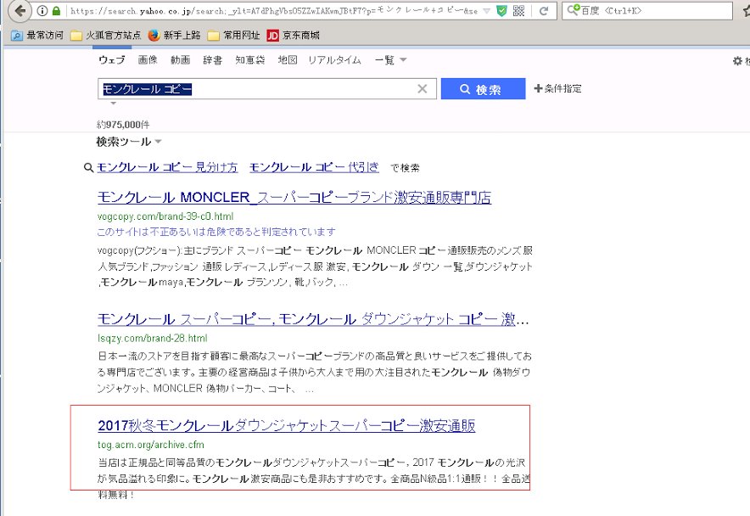Switch to the 知恵袋 search tab
Screen dimensions: 750x516
249,60
